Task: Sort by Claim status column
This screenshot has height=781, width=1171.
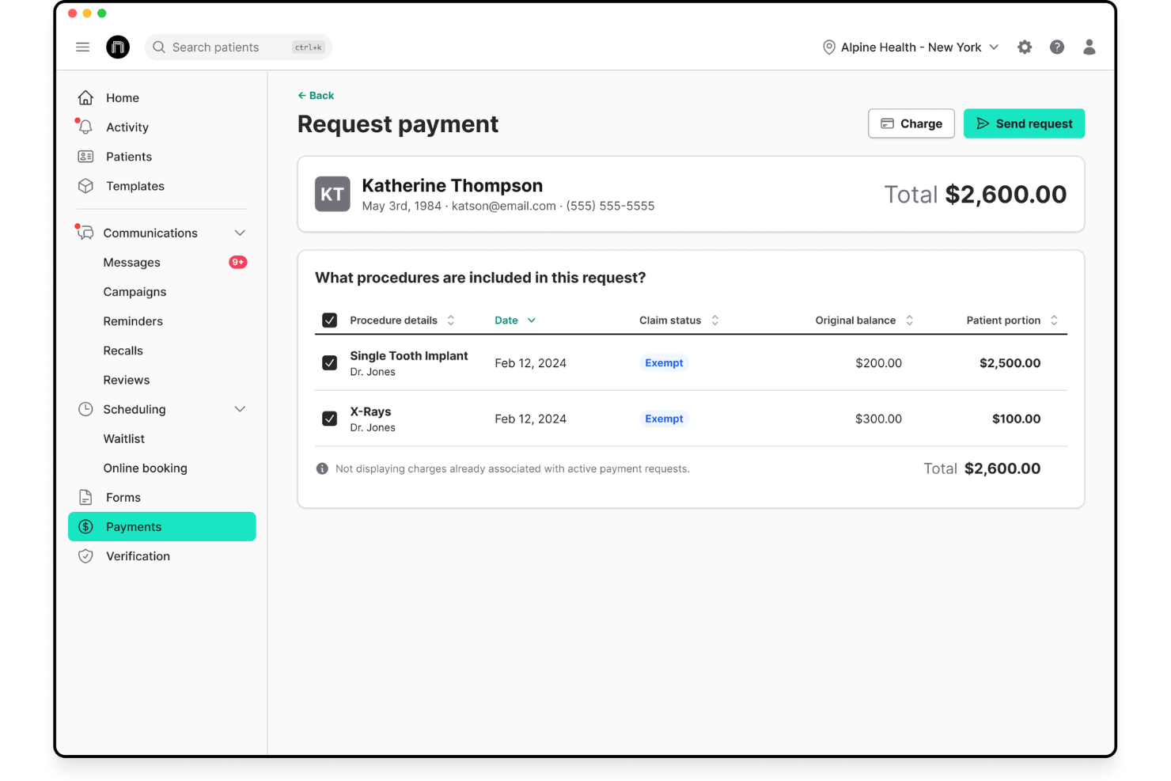Action: point(679,320)
